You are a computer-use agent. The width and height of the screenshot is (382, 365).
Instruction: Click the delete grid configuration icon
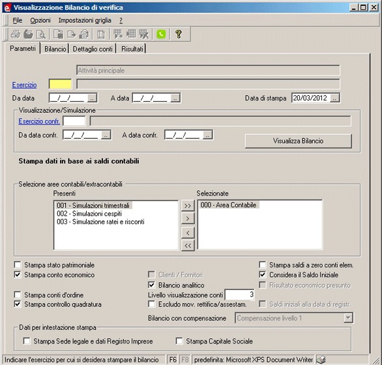pyautogui.click(x=143, y=34)
